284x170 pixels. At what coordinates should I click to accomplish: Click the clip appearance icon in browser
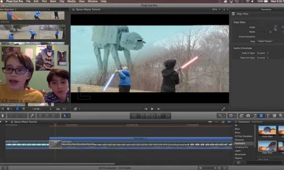click(64, 109)
